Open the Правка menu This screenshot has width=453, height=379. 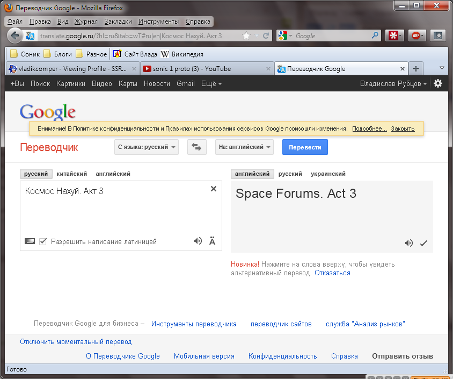pos(40,22)
